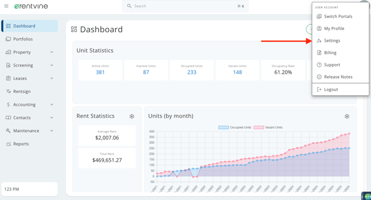Expand the Contacts chevron
The image size is (371, 200).
[x=52, y=118]
